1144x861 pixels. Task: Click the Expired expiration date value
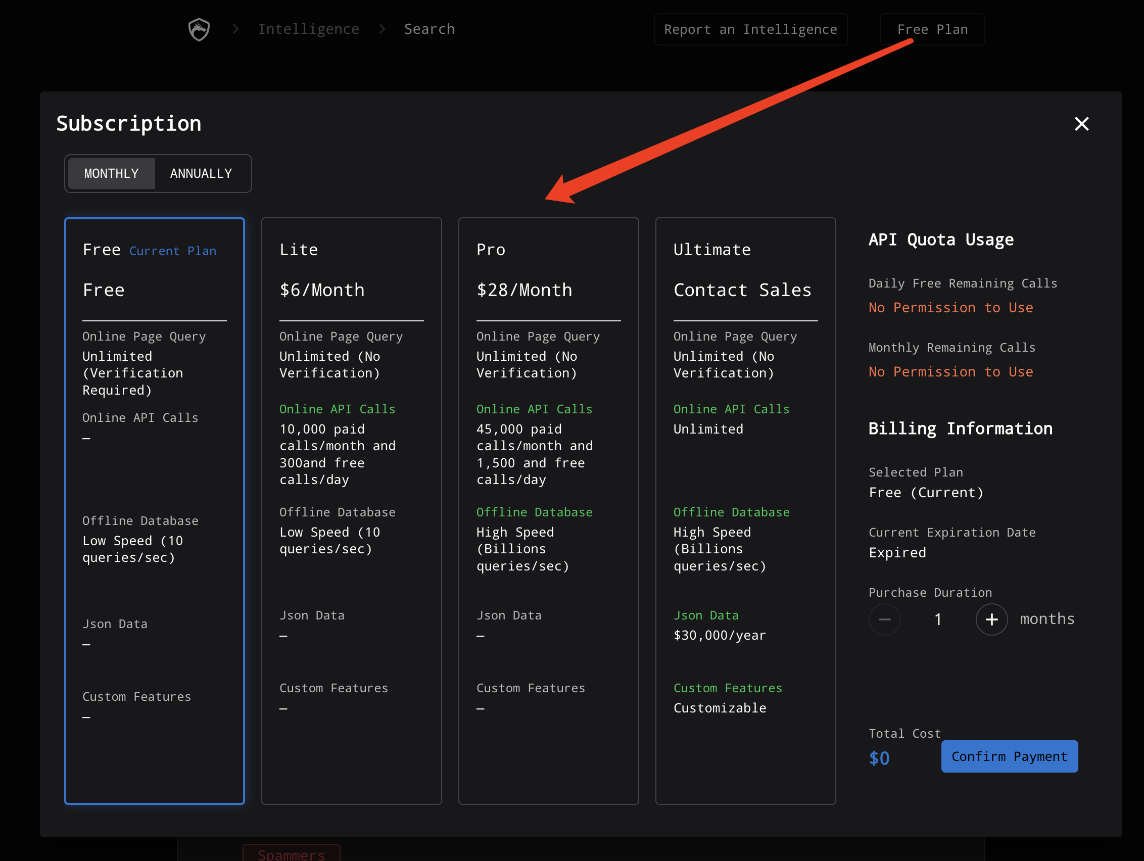tap(897, 552)
